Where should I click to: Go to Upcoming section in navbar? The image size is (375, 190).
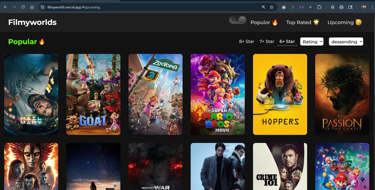pyautogui.click(x=345, y=22)
